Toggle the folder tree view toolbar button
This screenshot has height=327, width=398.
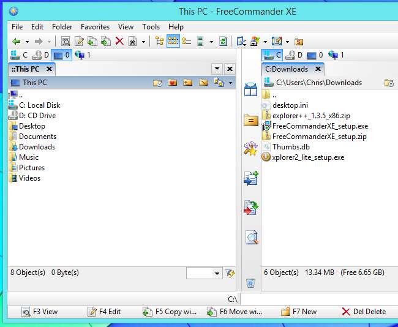[159, 42]
